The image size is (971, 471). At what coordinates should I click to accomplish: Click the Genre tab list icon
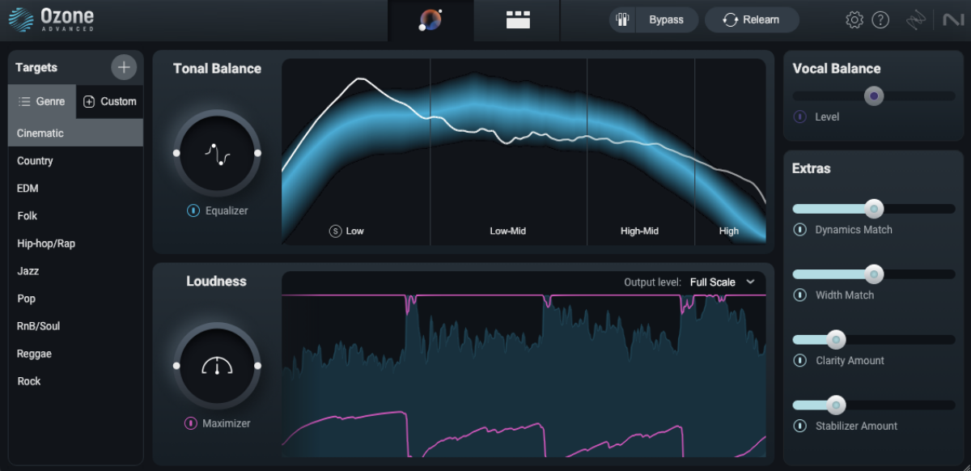[24, 102]
